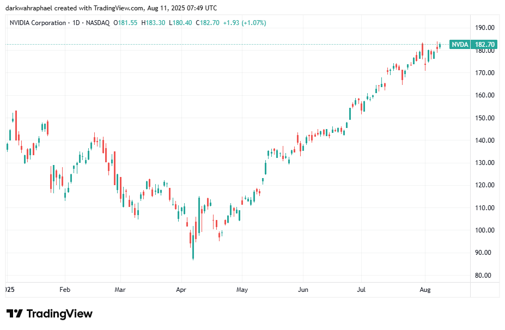Click the header text with creation timestamp
Screen dimensions: 505x330
(111, 8)
